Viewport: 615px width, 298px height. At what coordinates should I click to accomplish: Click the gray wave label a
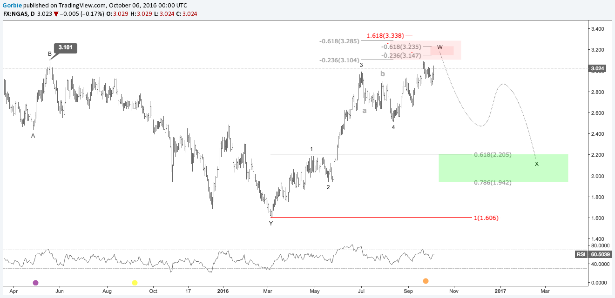point(365,111)
